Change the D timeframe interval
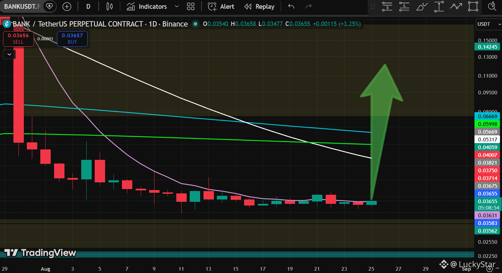502x273 pixels. tap(88, 6)
